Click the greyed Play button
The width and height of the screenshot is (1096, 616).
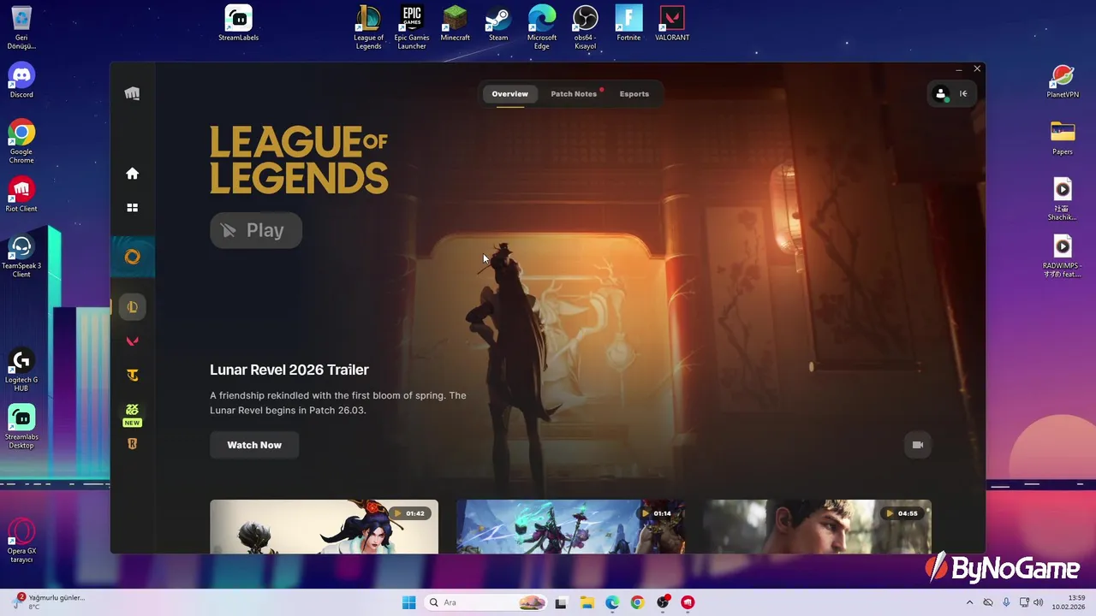tap(256, 230)
